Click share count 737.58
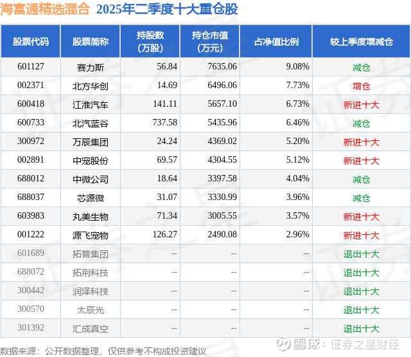The width and height of the screenshot is (411, 357). [x=165, y=123]
